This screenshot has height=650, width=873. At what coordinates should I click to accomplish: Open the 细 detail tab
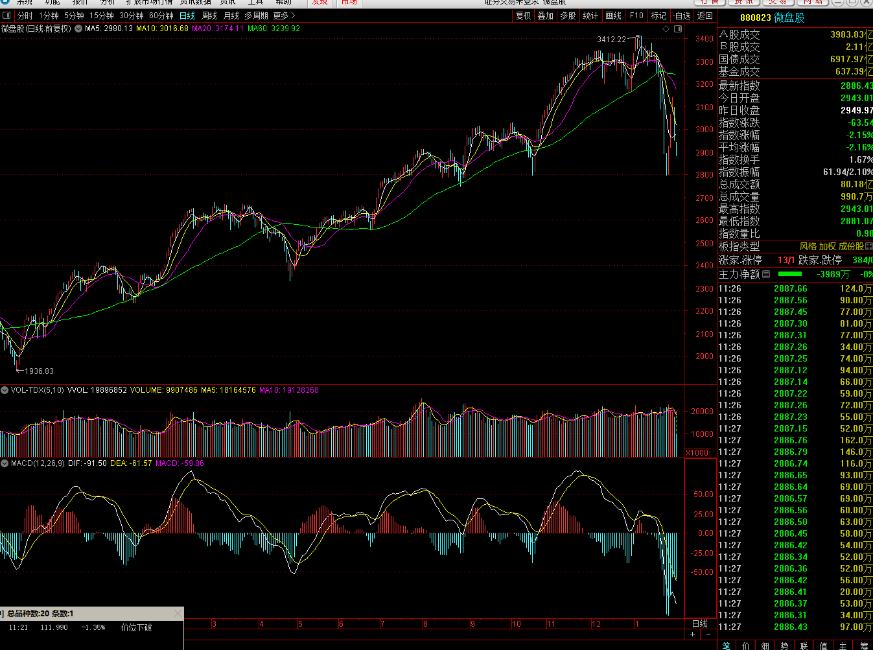coord(765,645)
